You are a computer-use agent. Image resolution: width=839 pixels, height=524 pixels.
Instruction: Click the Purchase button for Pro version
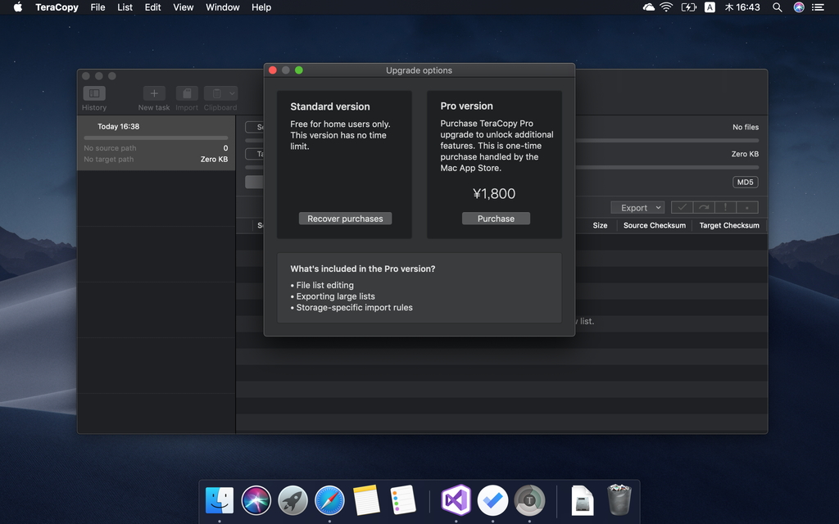[496, 218]
